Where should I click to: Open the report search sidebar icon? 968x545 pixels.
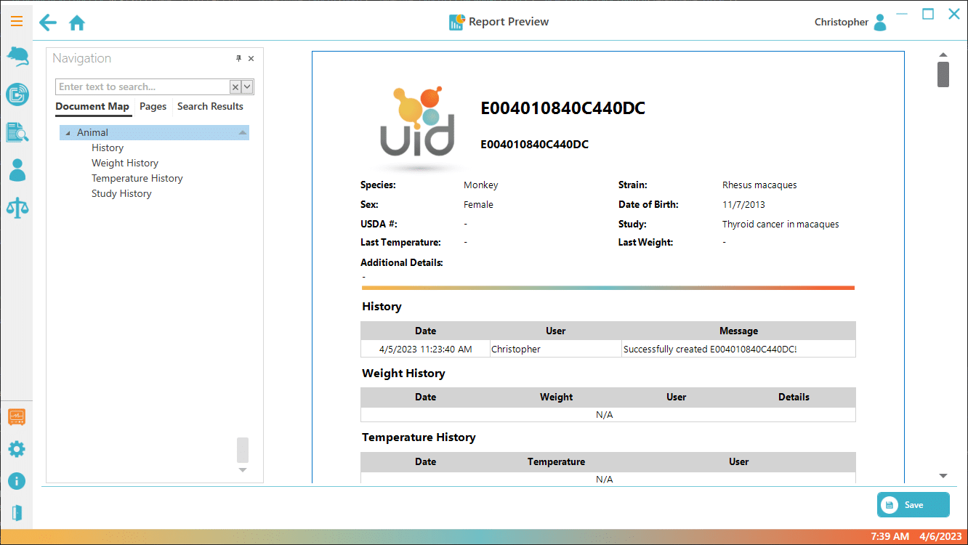(17, 132)
